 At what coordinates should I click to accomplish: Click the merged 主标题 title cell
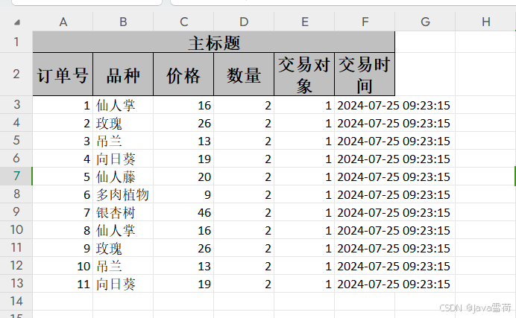214,42
